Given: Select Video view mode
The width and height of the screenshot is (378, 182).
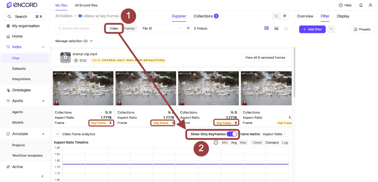Looking at the screenshot, I should pos(114,28).
